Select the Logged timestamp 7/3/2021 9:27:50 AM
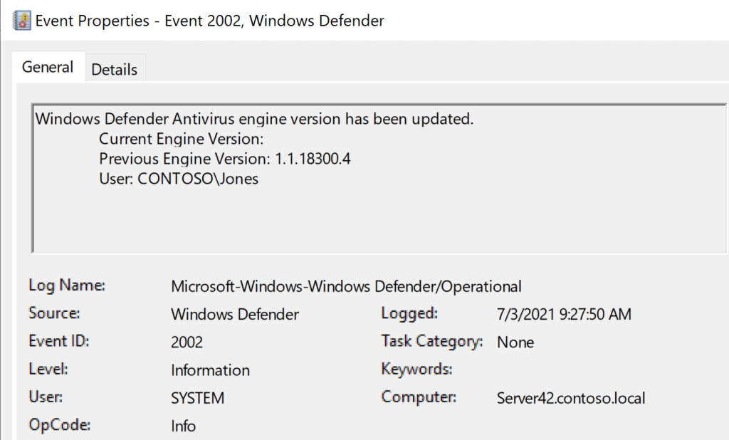 [x=564, y=314]
